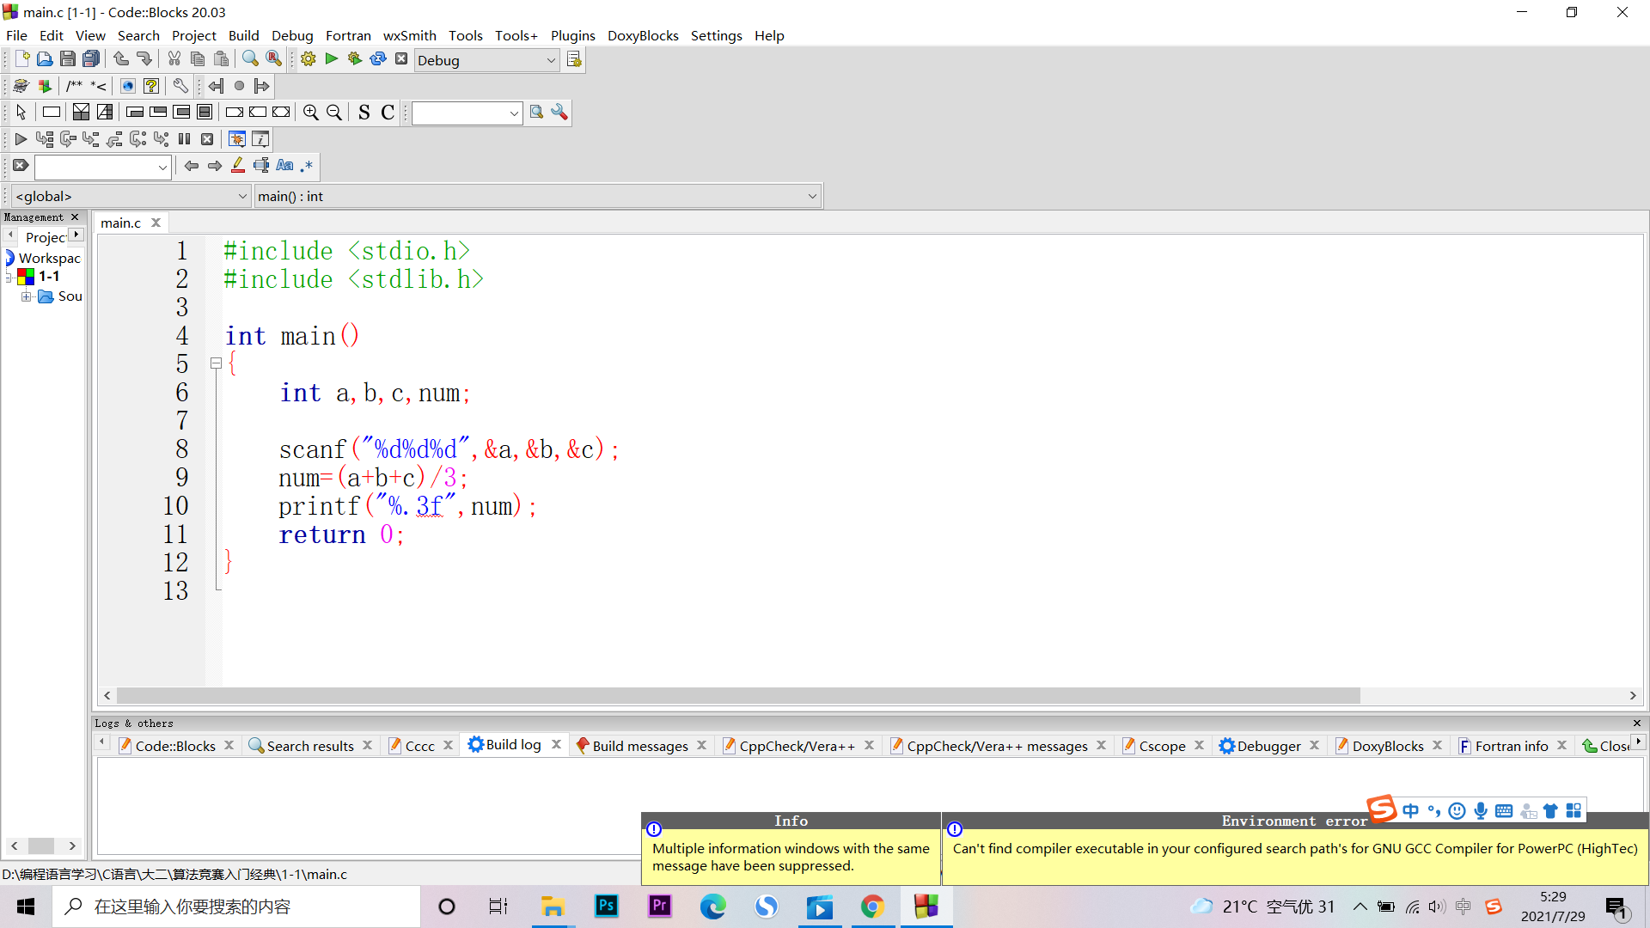Open the incremental search history dropdown

click(x=162, y=167)
